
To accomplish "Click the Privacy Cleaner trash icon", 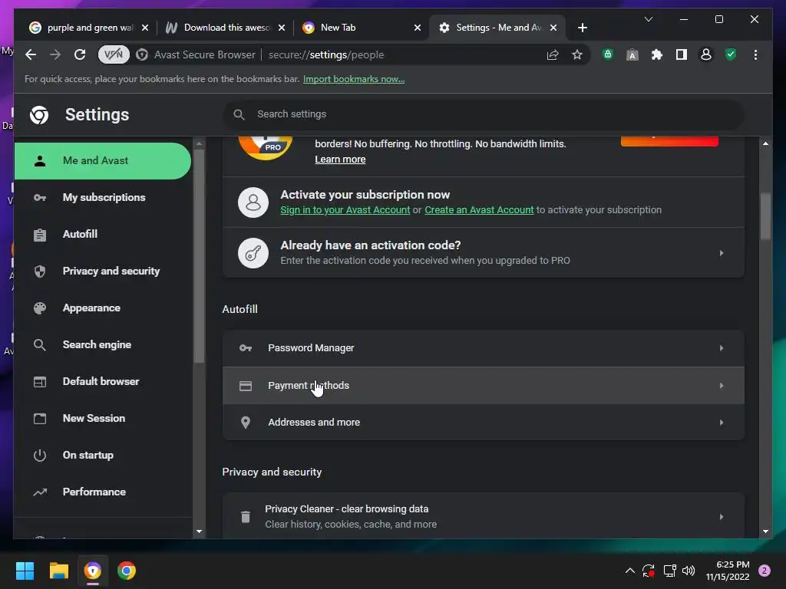I will click(x=245, y=517).
